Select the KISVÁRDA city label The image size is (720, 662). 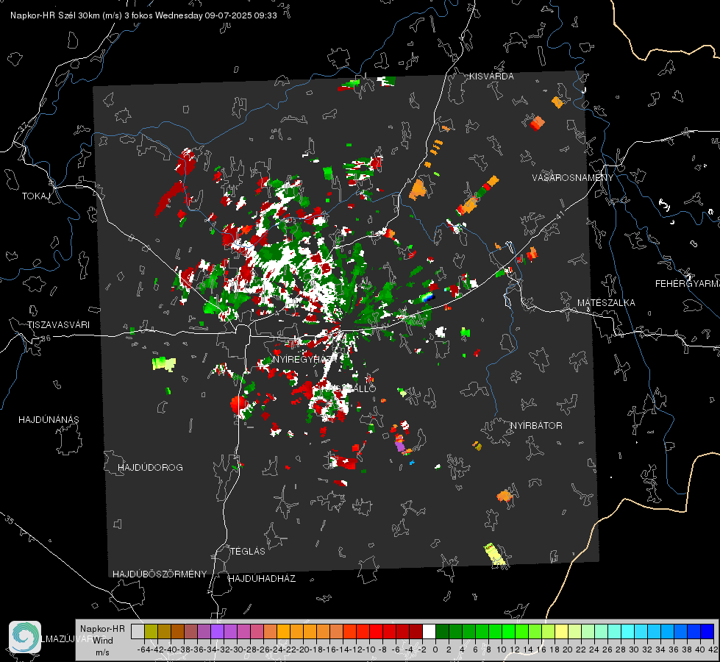point(491,76)
